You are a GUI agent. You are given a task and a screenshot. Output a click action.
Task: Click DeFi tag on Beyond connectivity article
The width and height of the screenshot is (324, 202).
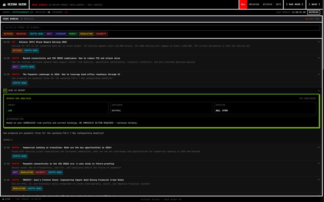[15, 67]
